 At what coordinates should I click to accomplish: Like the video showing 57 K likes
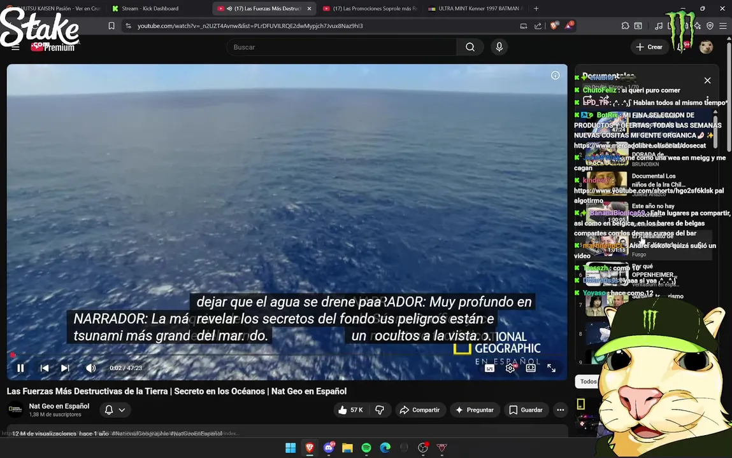(350, 410)
